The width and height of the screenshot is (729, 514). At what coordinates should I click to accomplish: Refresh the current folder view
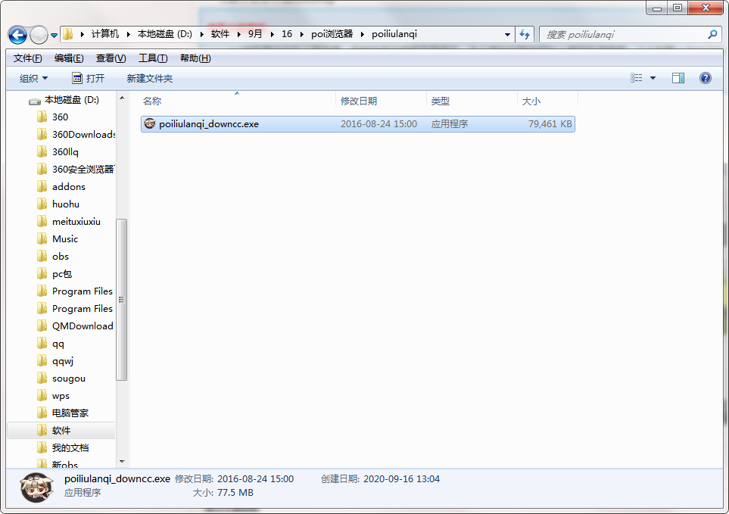tap(525, 34)
